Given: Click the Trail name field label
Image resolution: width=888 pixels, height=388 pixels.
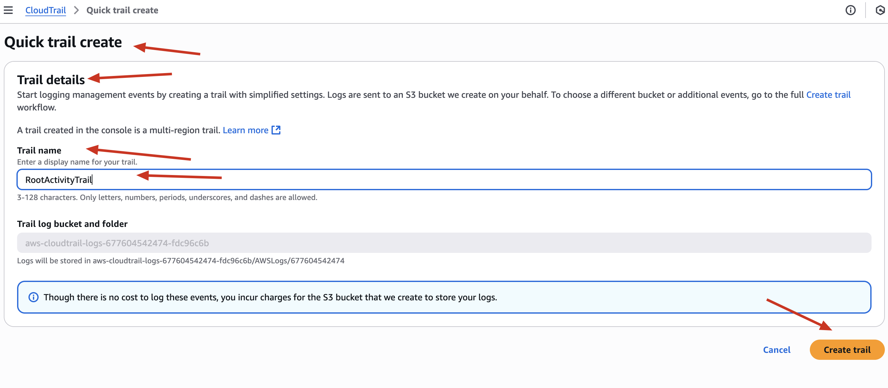Looking at the screenshot, I should pos(39,150).
